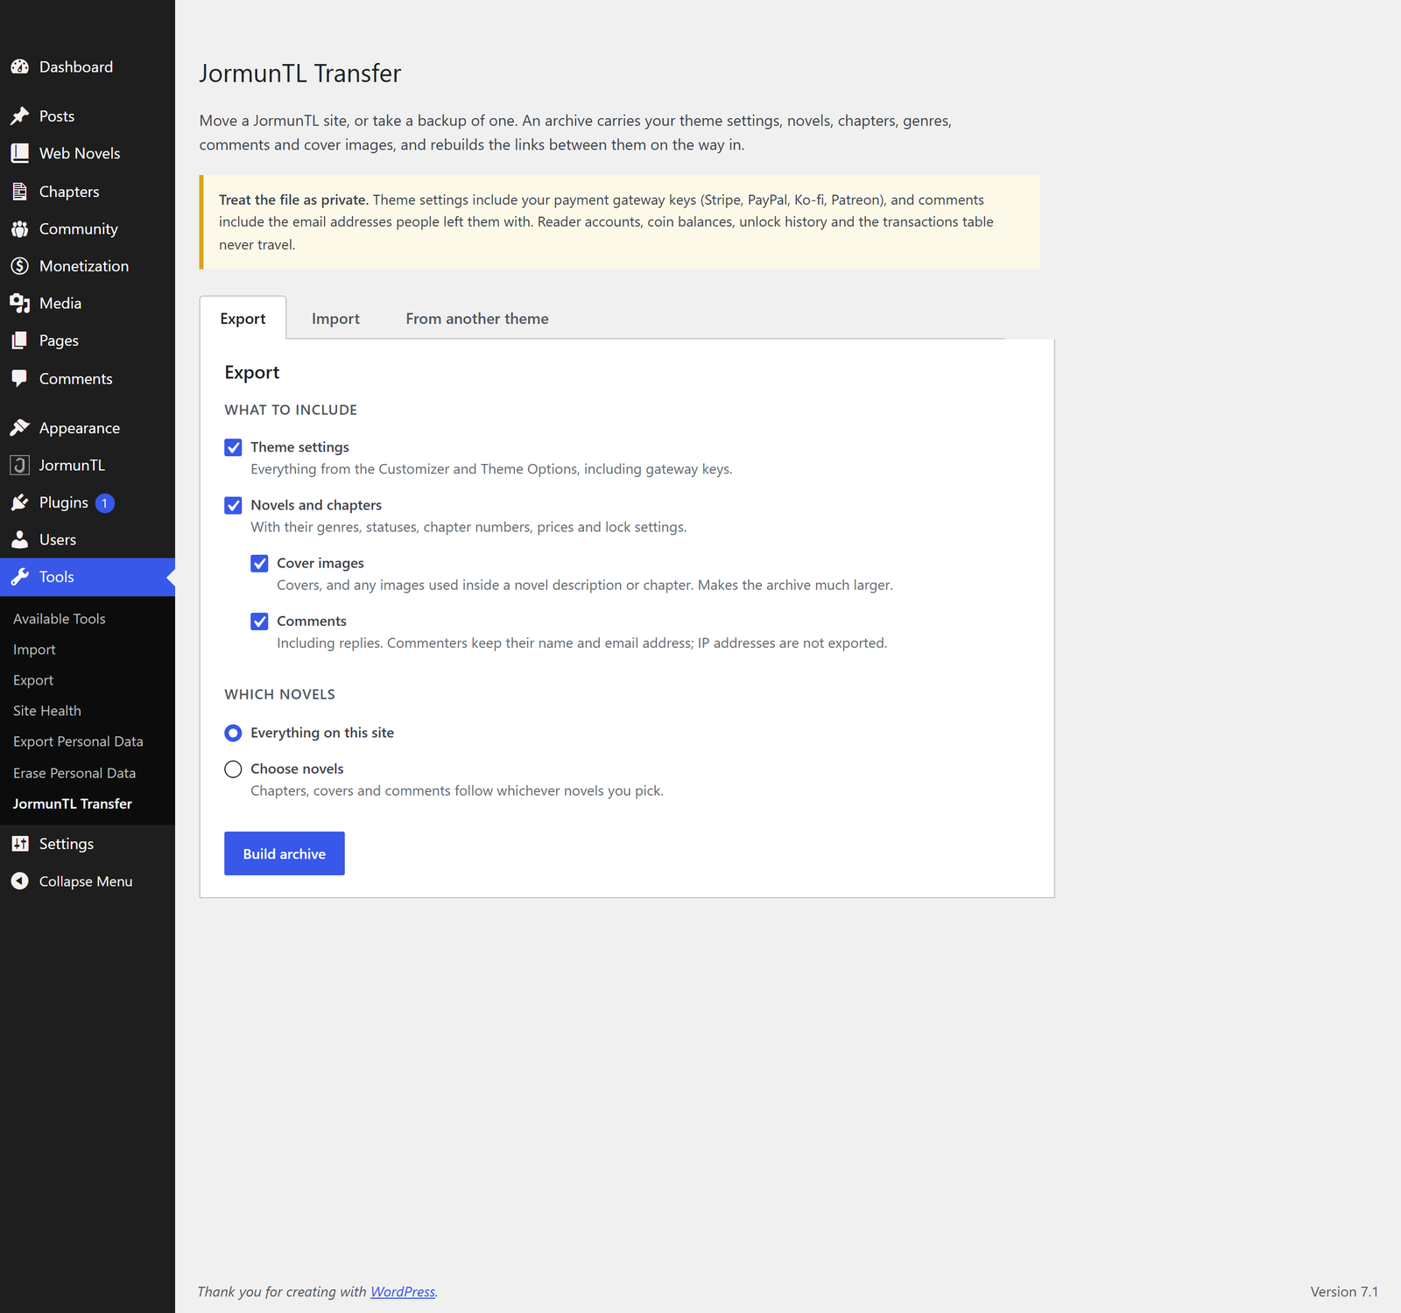Toggle the Cover images checkbox
The width and height of the screenshot is (1401, 1313).
[259, 563]
